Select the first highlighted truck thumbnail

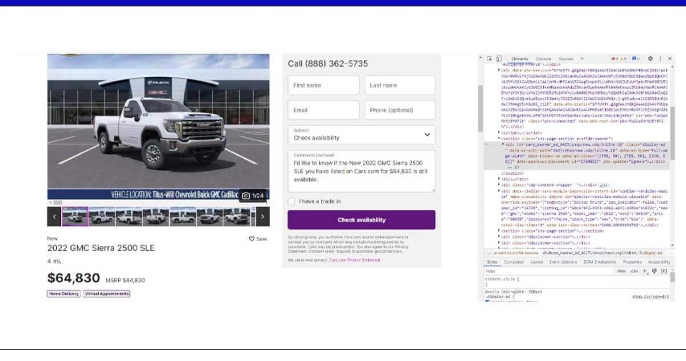(x=75, y=217)
